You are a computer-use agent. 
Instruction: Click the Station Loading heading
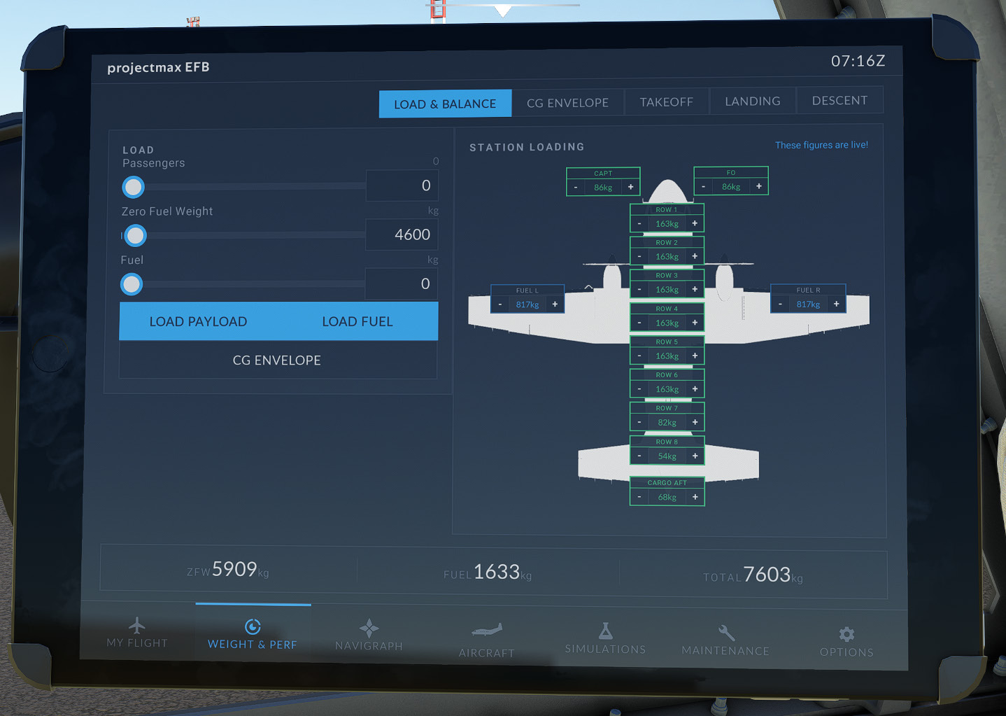click(x=527, y=147)
